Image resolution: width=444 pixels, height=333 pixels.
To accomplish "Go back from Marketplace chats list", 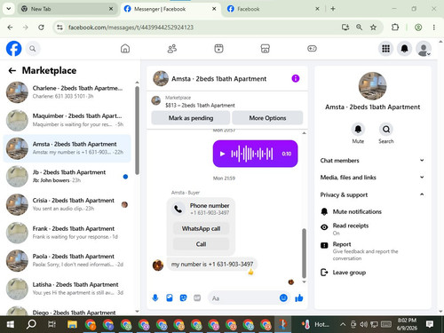I will click(x=12, y=70).
